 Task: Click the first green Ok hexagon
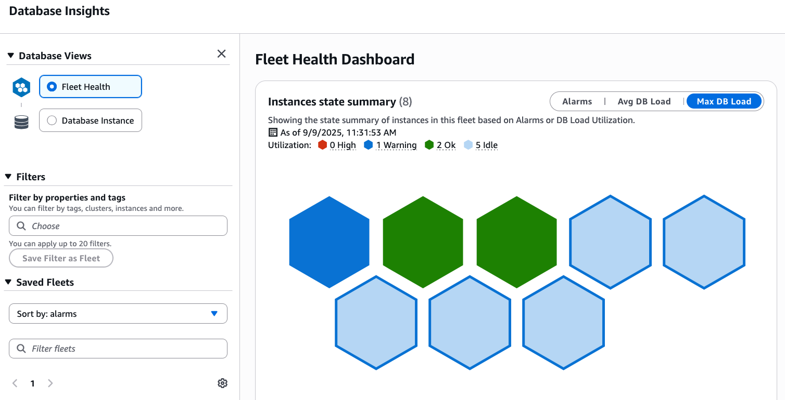(x=423, y=242)
